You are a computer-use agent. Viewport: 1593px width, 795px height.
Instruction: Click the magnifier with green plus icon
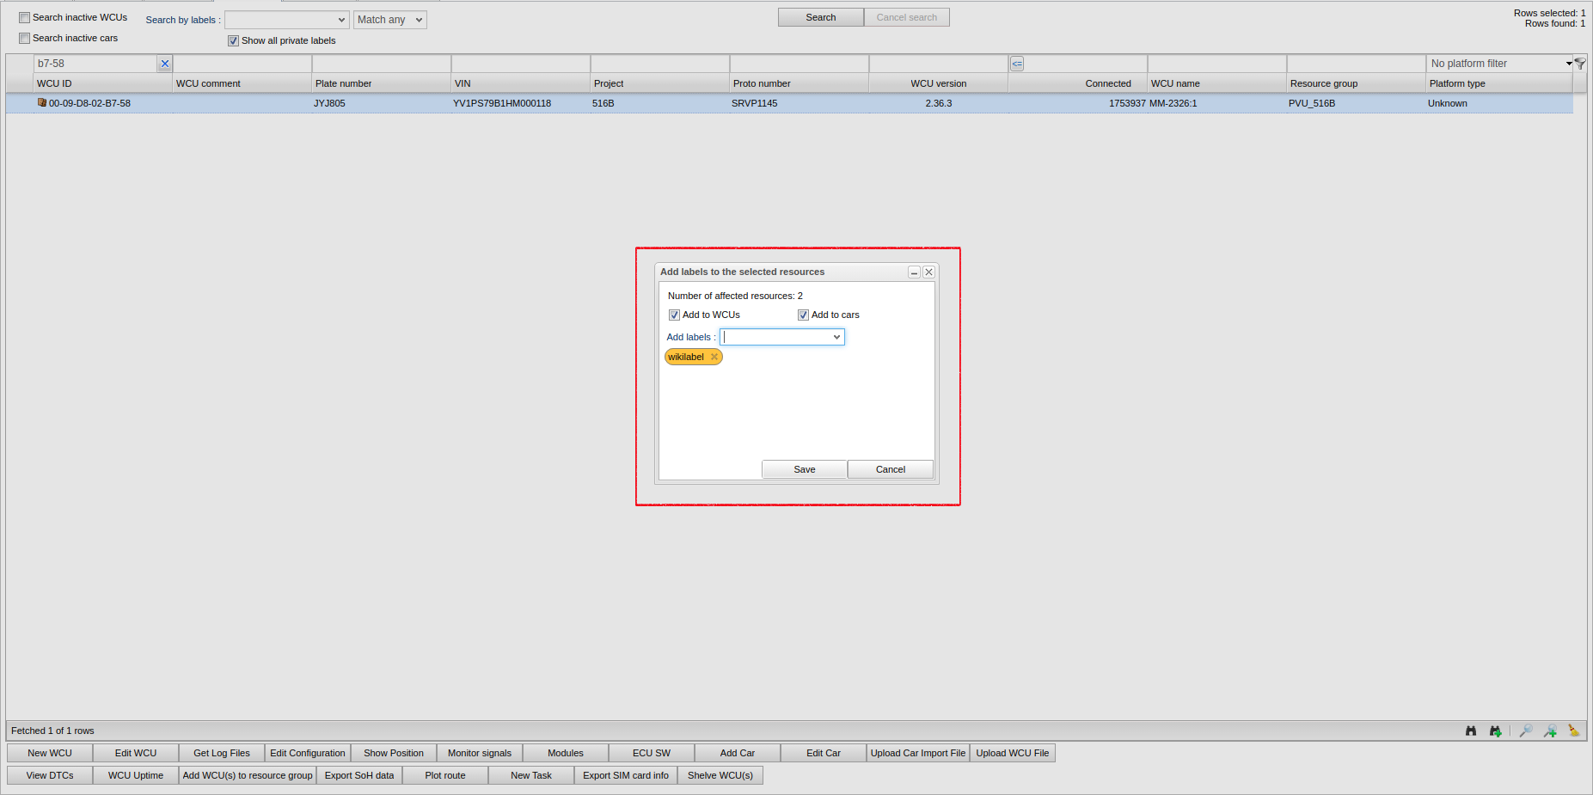coord(1550,731)
